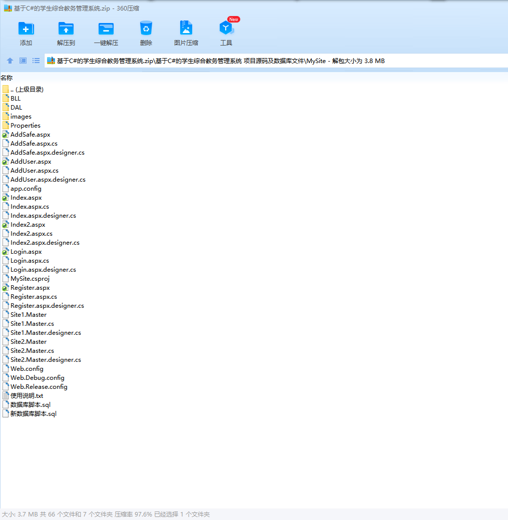Click the 360压缩 title bar app icon
The image size is (508, 520).
[x=8, y=9]
